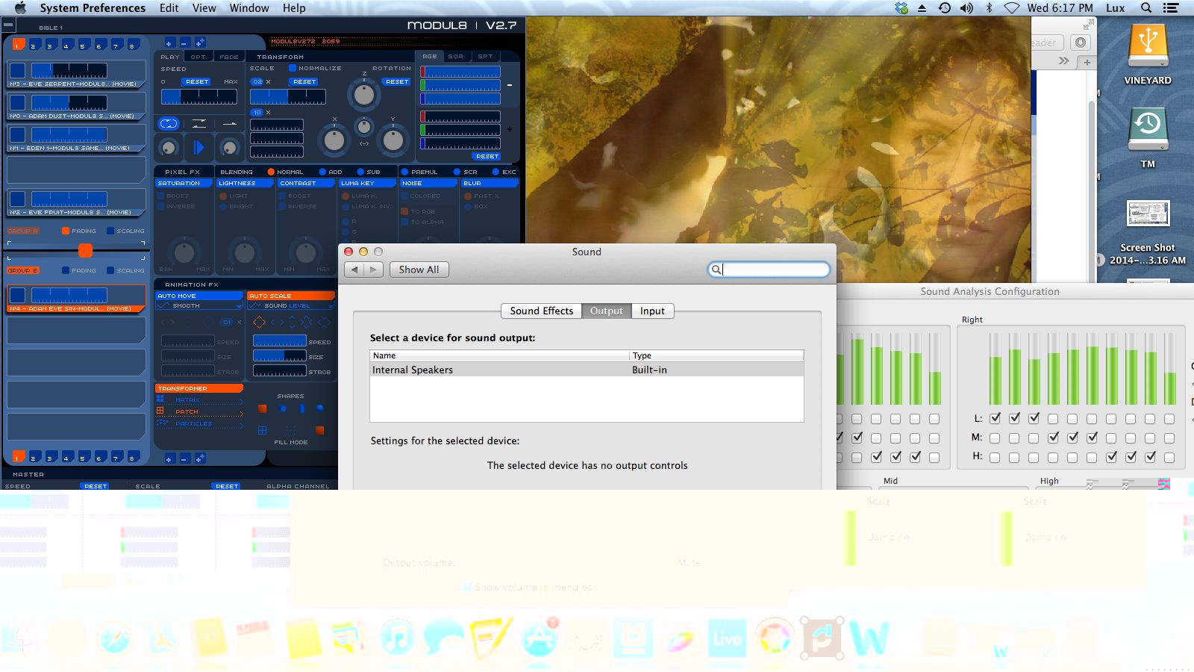The width and height of the screenshot is (1194, 672).
Task: Switch to the Input tab
Action: (x=652, y=311)
